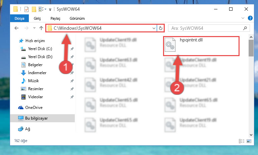The image size is (258, 155).
Task: Expand the address bar history dropdown
Action: click(154, 28)
